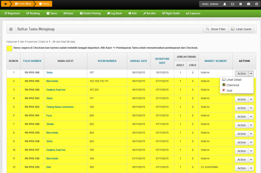
Task: Click the home icon in breadcrumb
Action: click(6, 4)
